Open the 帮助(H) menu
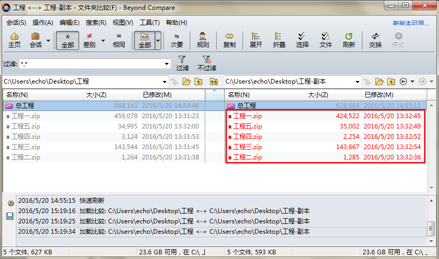The height and width of the screenshot is (259, 439). point(176,23)
